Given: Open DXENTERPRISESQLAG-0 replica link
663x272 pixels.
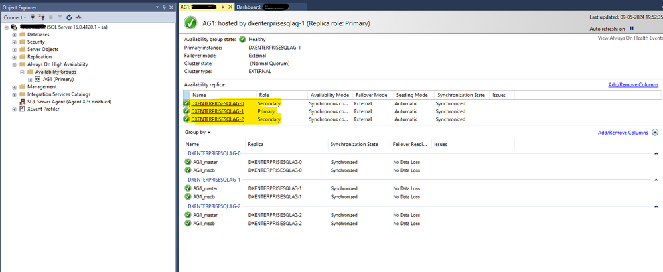Looking at the screenshot, I should tap(217, 103).
